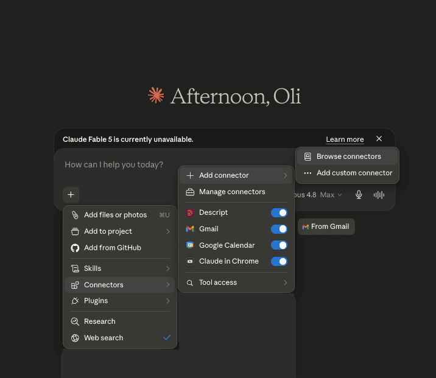Toggle Google Calendar connector switch
The height and width of the screenshot is (378, 436).
[279, 245]
